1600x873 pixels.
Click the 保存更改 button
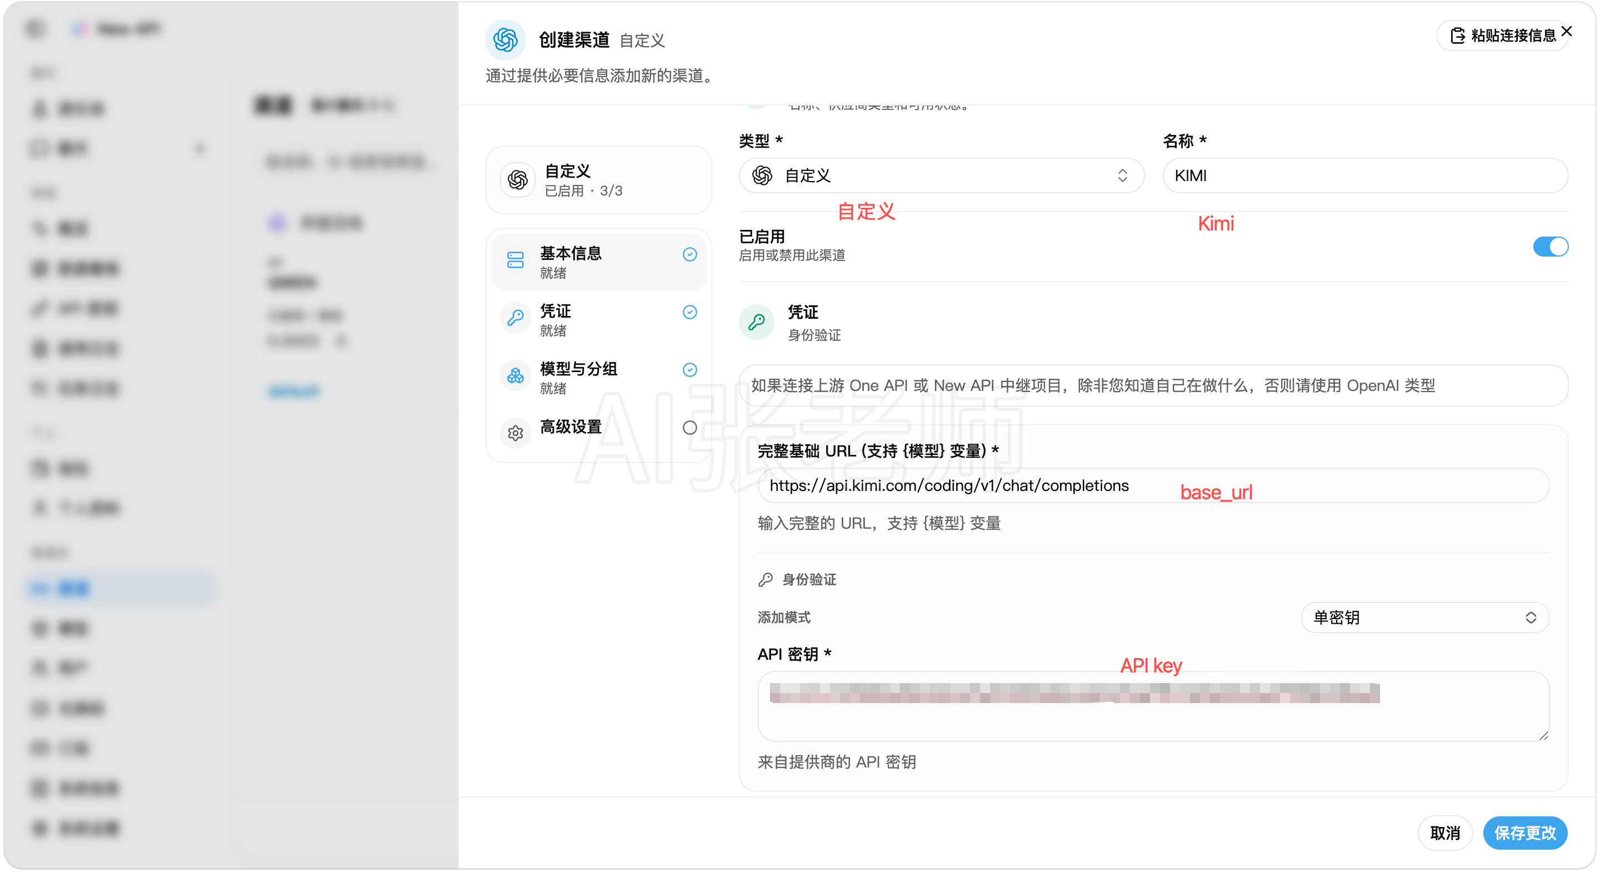[x=1525, y=832]
